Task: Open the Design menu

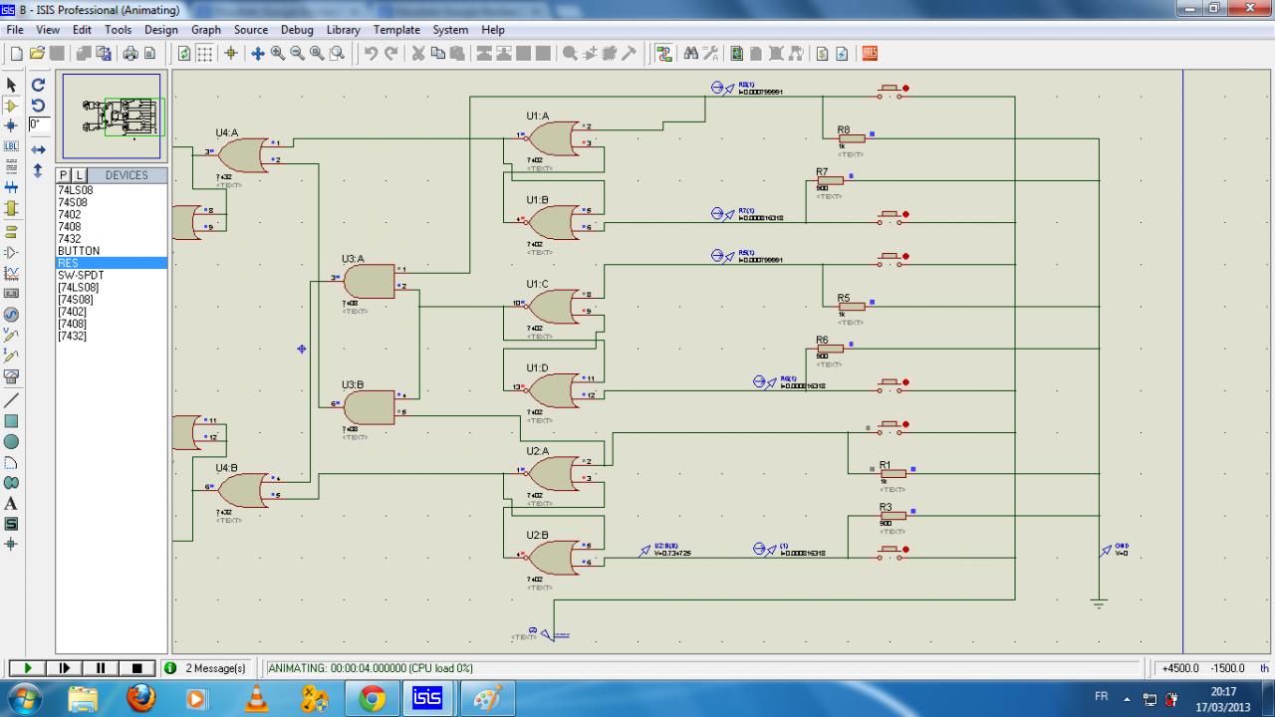Action: point(161,30)
